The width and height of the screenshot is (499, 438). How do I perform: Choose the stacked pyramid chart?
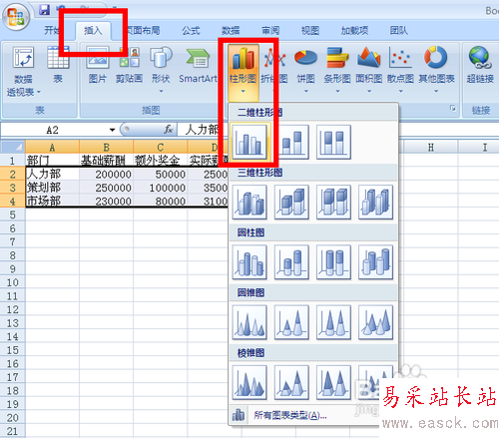tap(291, 382)
